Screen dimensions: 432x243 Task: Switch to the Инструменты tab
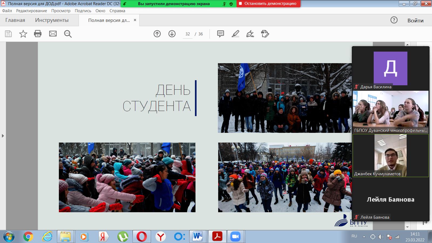point(52,20)
